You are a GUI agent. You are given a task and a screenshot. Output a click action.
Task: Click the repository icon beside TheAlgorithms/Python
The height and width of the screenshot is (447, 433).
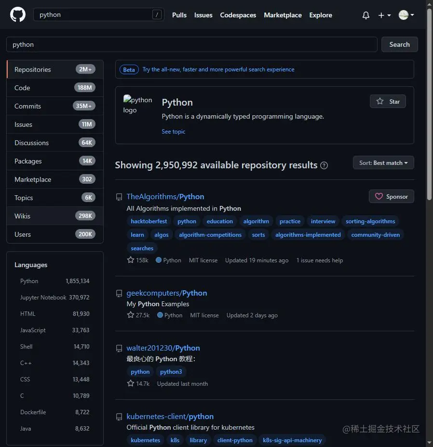coord(119,197)
